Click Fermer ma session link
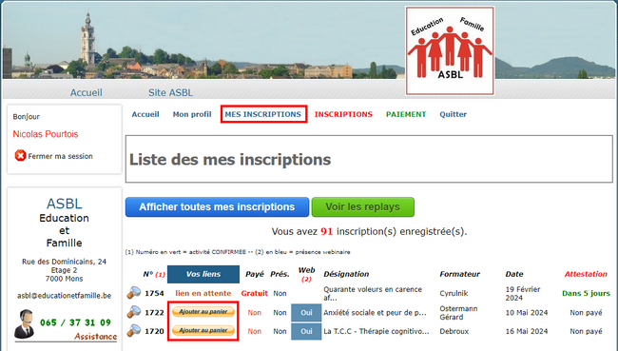This screenshot has width=618, height=351. 60,156
